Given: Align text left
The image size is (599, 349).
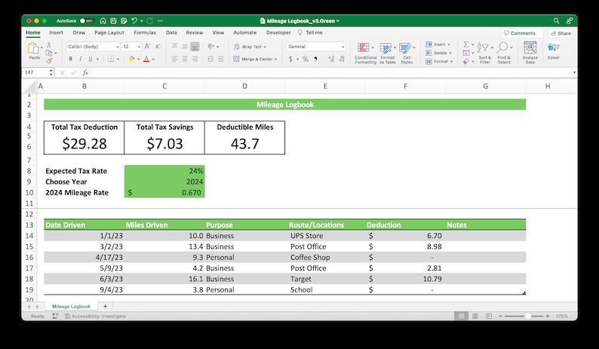Looking at the screenshot, I should (x=174, y=59).
